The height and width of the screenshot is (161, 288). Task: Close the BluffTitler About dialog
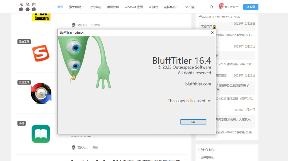(x=212, y=33)
